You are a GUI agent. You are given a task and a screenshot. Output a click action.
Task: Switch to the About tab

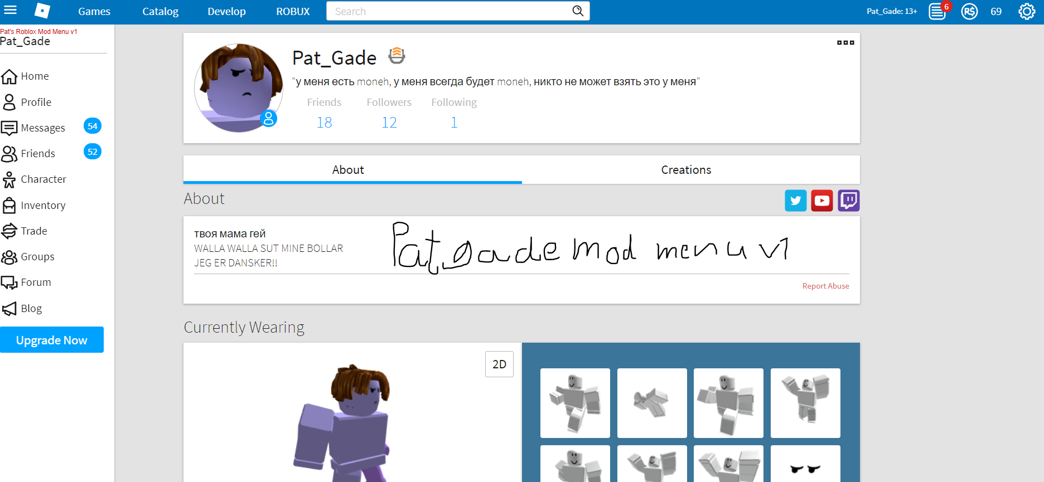352,170
